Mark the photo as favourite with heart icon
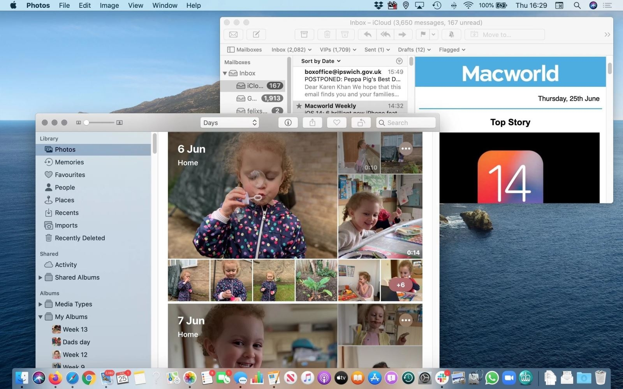Image resolution: width=623 pixels, height=389 pixels. click(336, 122)
